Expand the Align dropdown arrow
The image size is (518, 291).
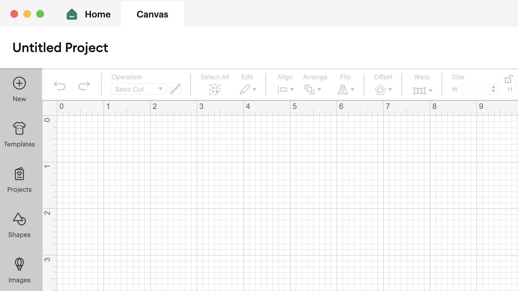tap(292, 90)
